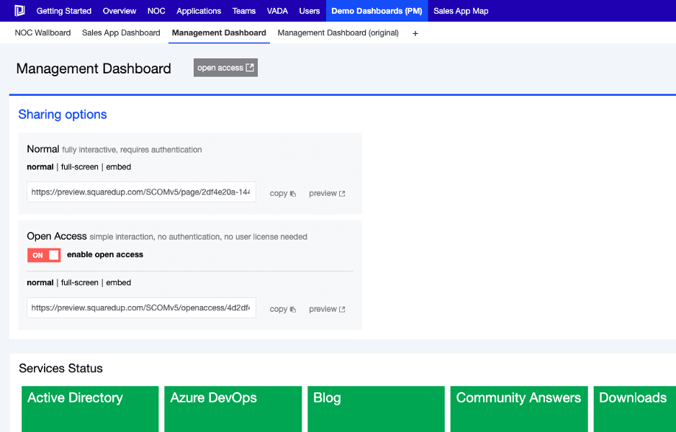Click the Management Dashboard page title
Viewport: 676px width, 432px height.
94,68
